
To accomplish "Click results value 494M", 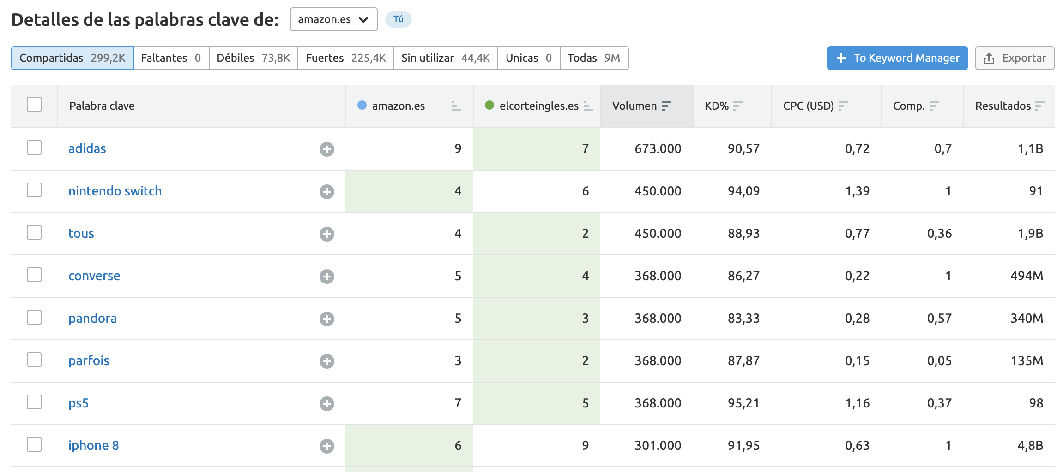I will 1027,276.
